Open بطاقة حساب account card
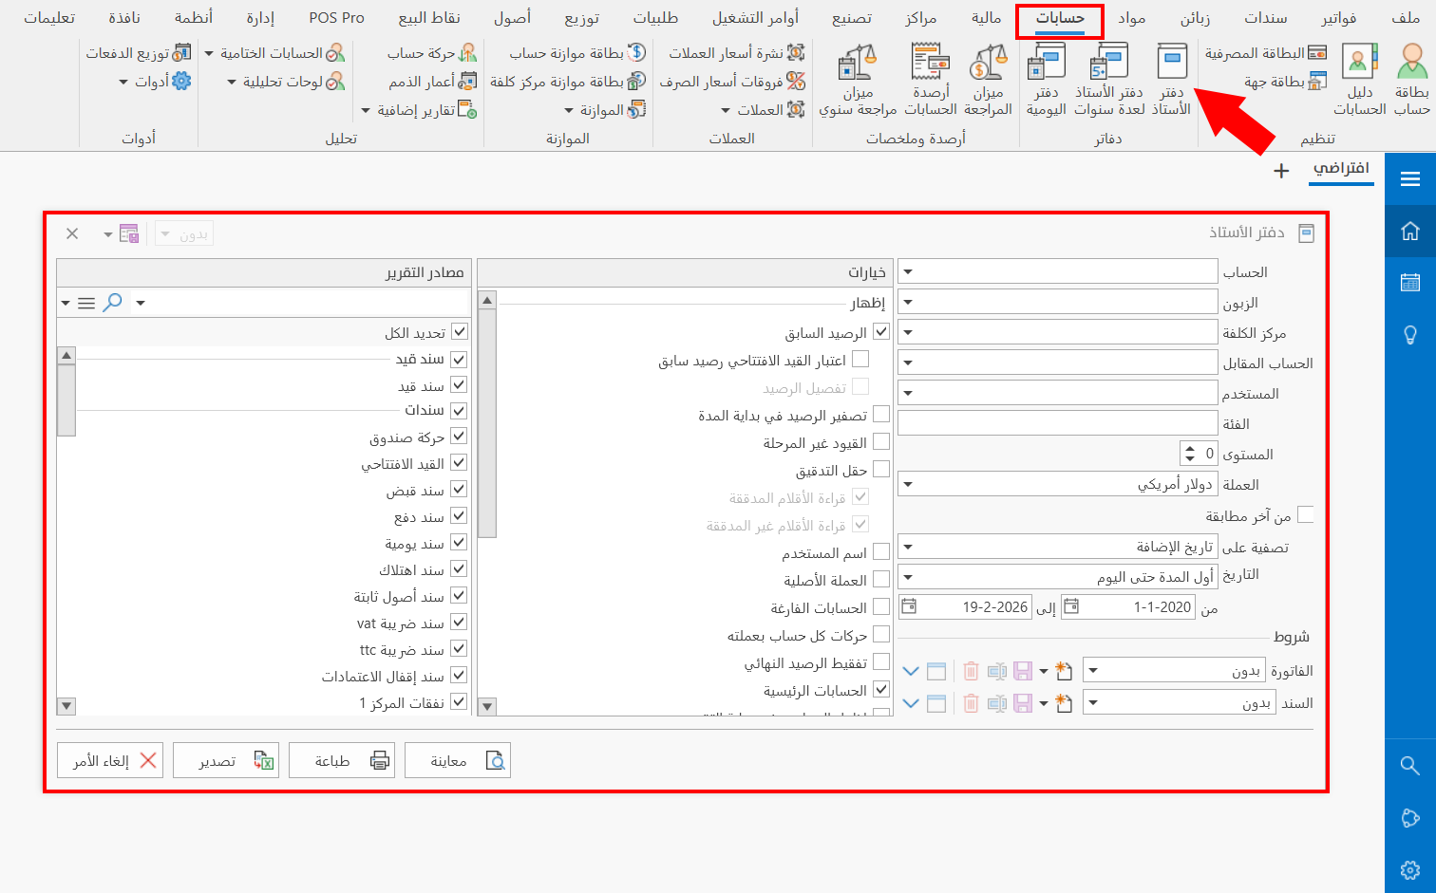 tap(1412, 81)
